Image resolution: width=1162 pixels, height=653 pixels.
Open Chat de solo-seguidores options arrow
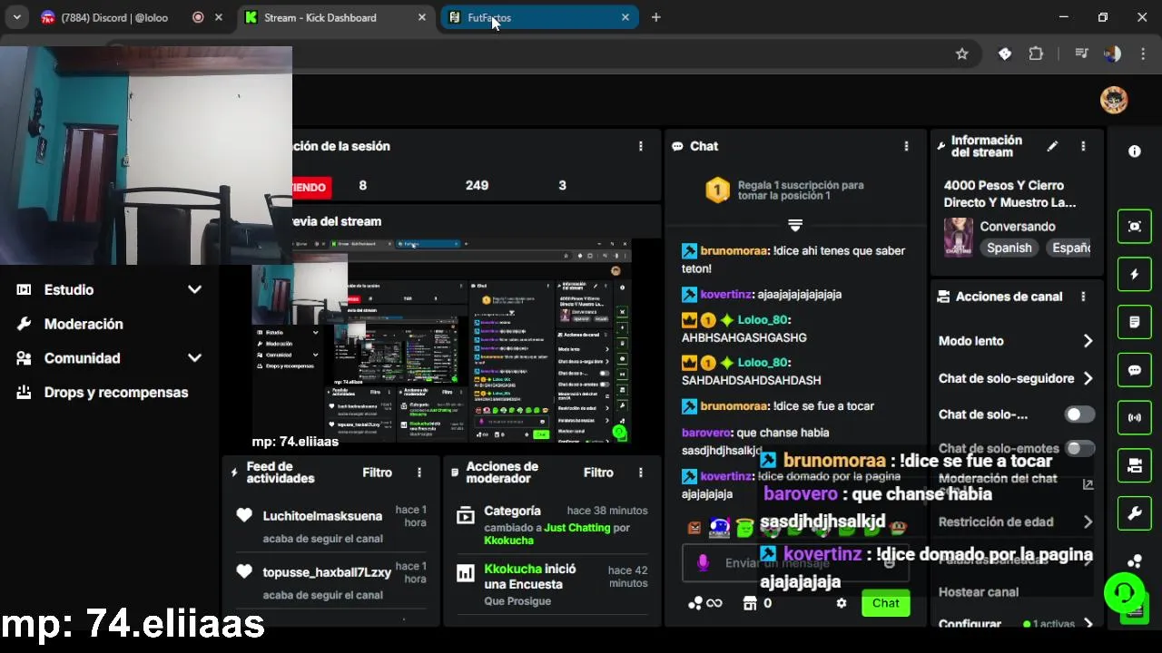[x=1088, y=378]
